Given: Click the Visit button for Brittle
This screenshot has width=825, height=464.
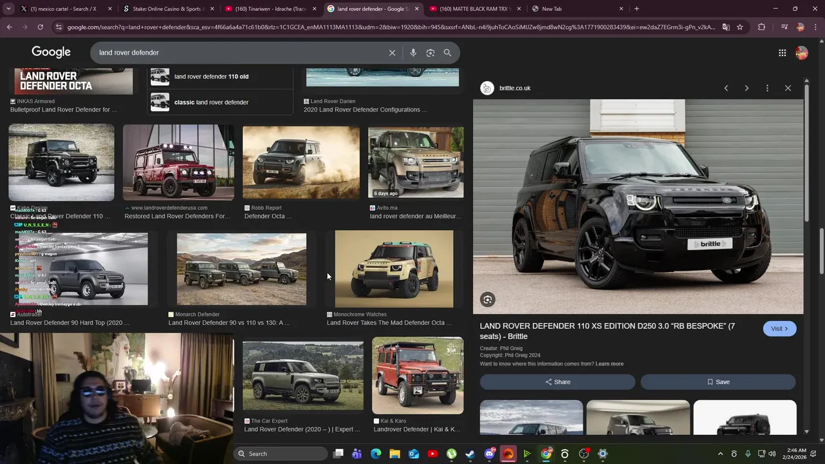Looking at the screenshot, I should [779, 329].
